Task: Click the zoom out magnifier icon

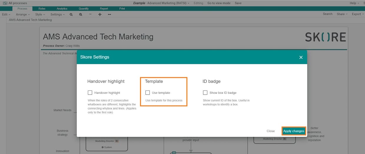Action: click(71, 14)
